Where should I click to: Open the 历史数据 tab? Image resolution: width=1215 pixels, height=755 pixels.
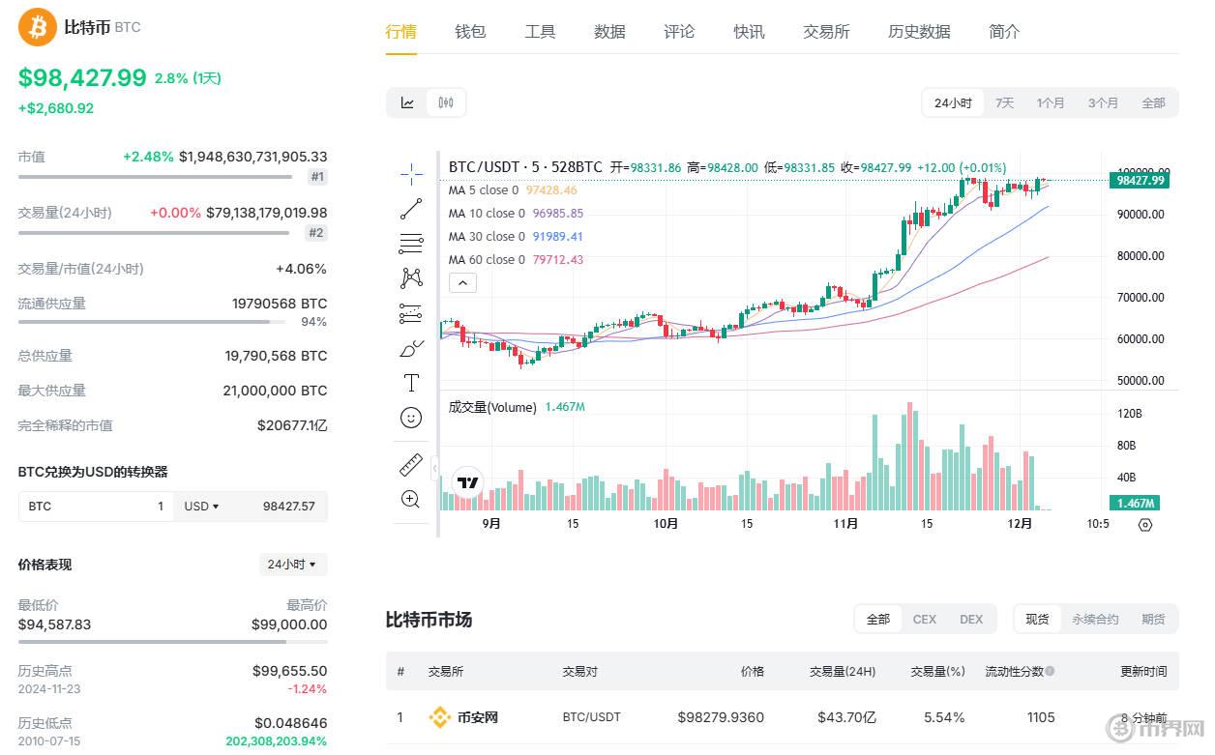pos(919,31)
